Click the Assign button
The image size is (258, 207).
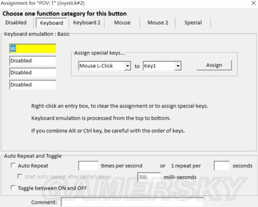(x=214, y=65)
